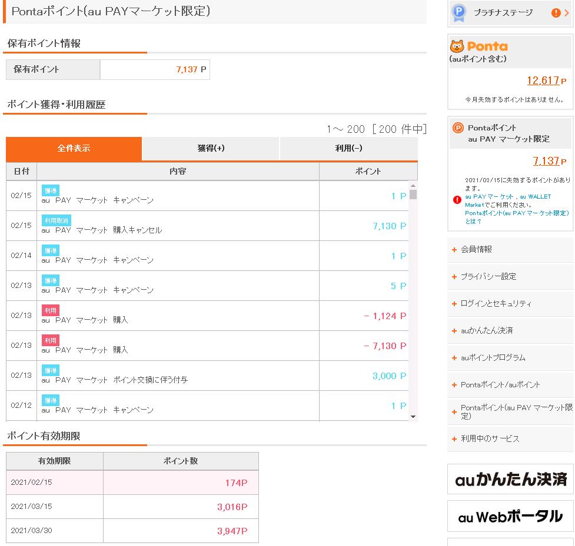This screenshot has height=546, width=575.
Task: Click the 2021/03/30 expiry date cell
Action: coord(55,531)
